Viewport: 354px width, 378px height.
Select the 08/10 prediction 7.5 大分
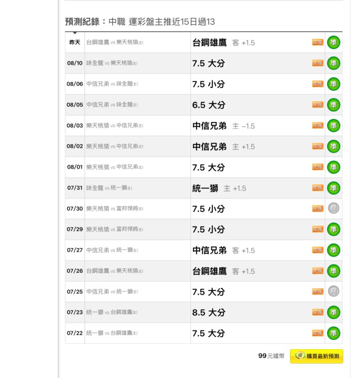209,64
